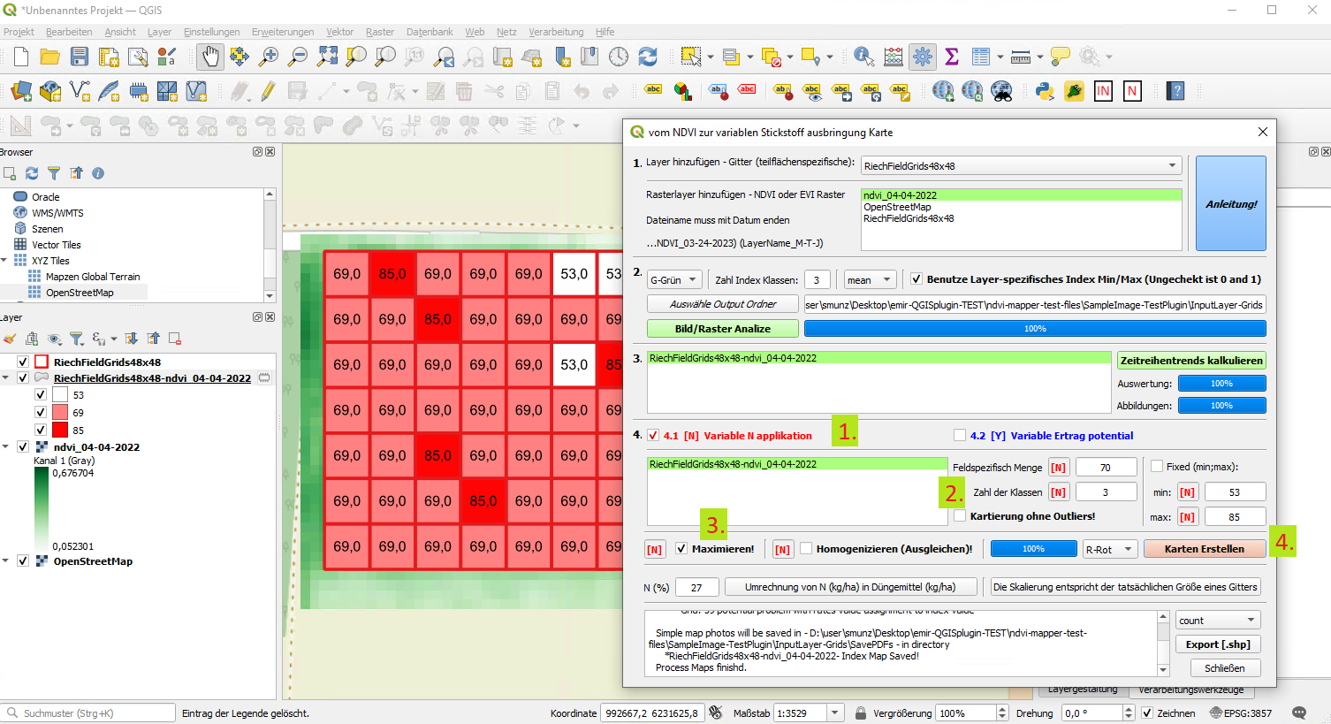Click the Karten Erstellen button

(1204, 549)
